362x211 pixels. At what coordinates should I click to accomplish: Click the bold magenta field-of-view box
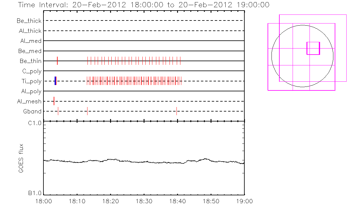[313, 48]
